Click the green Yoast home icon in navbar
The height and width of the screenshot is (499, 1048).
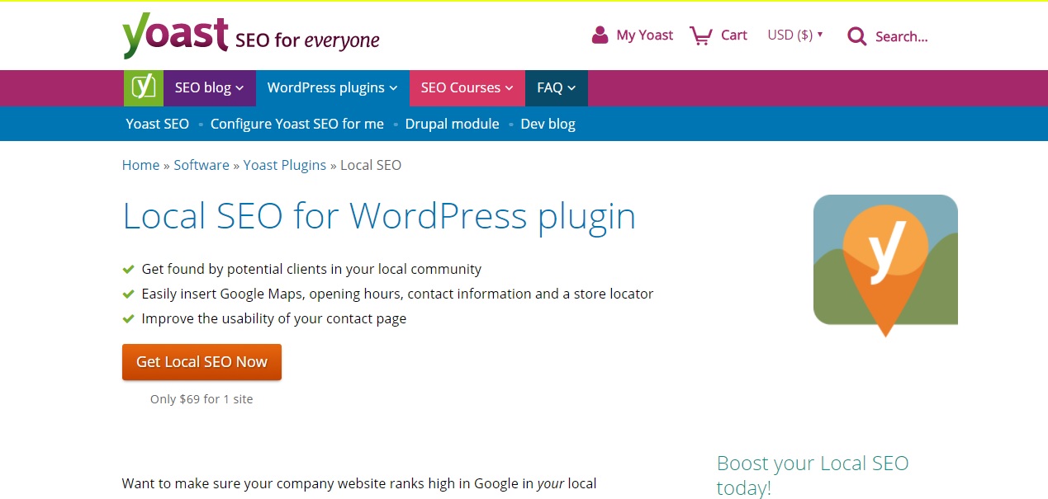[144, 87]
